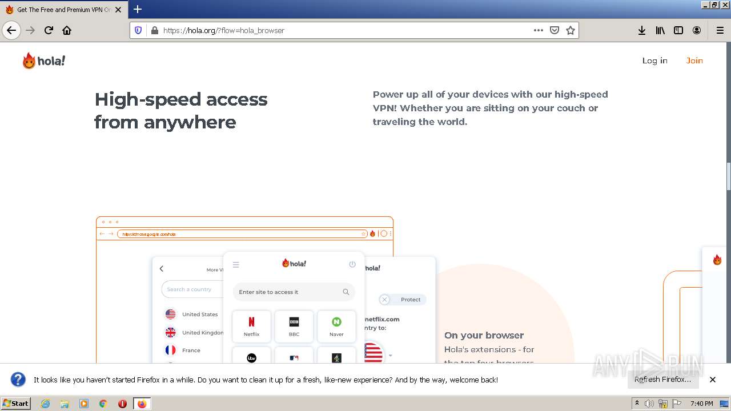
Task: Reload the current page
Action: pos(49,30)
